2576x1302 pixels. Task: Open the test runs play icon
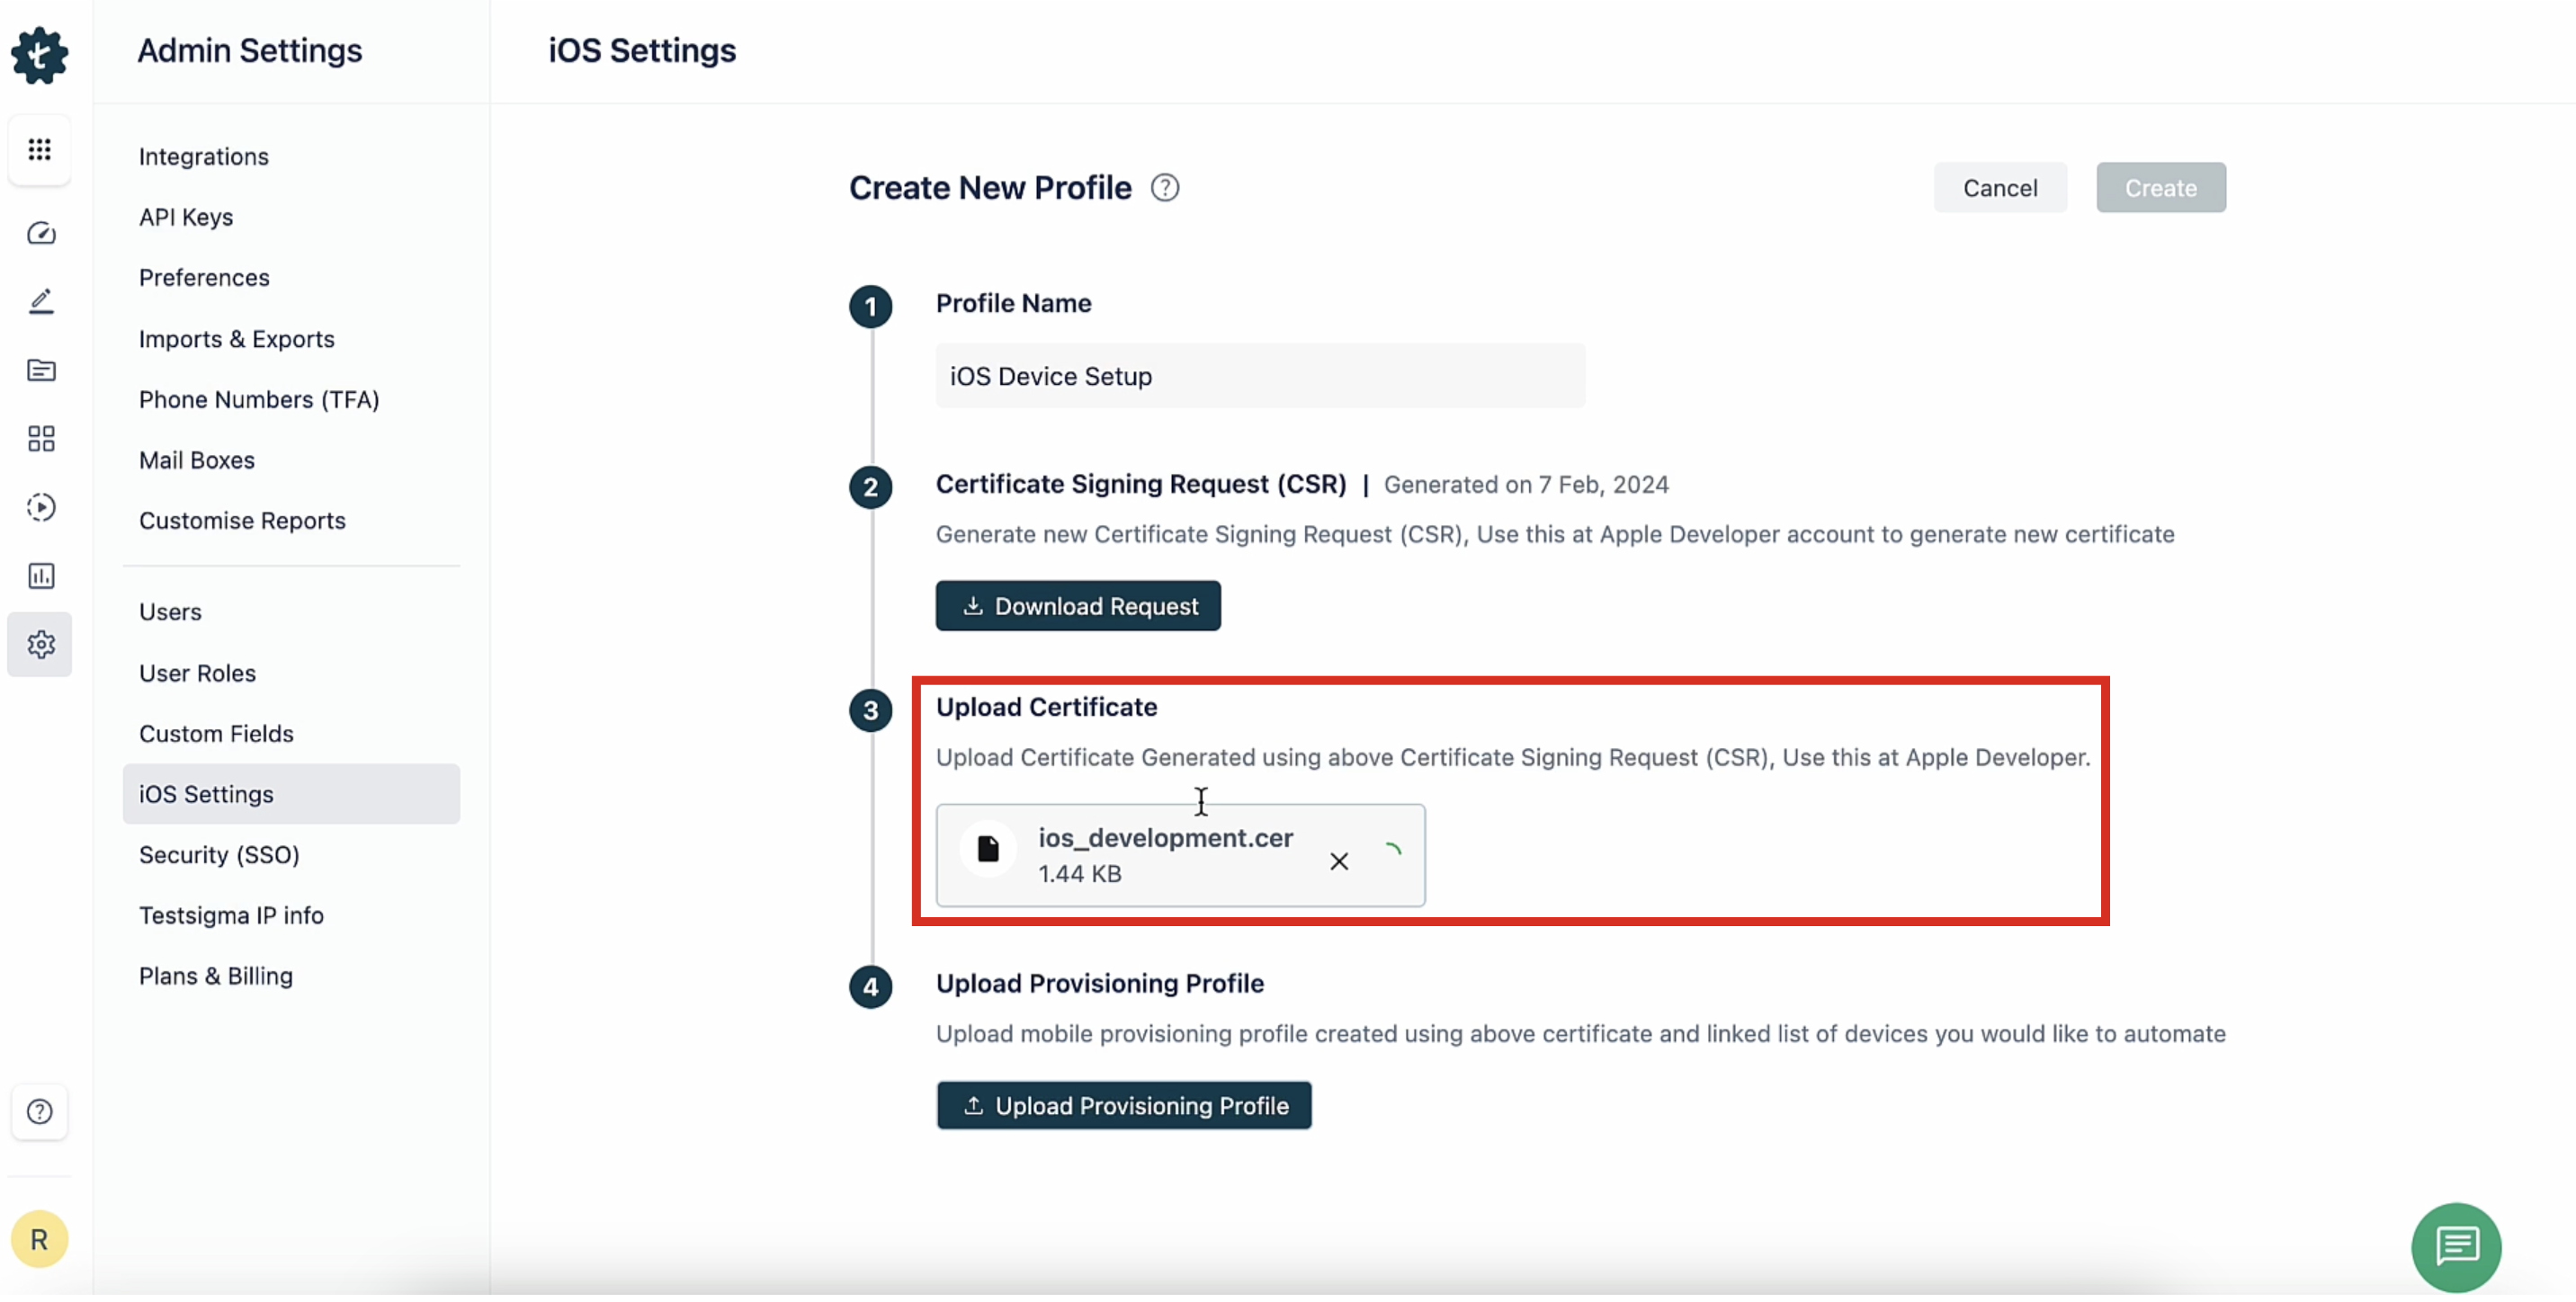tap(40, 507)
